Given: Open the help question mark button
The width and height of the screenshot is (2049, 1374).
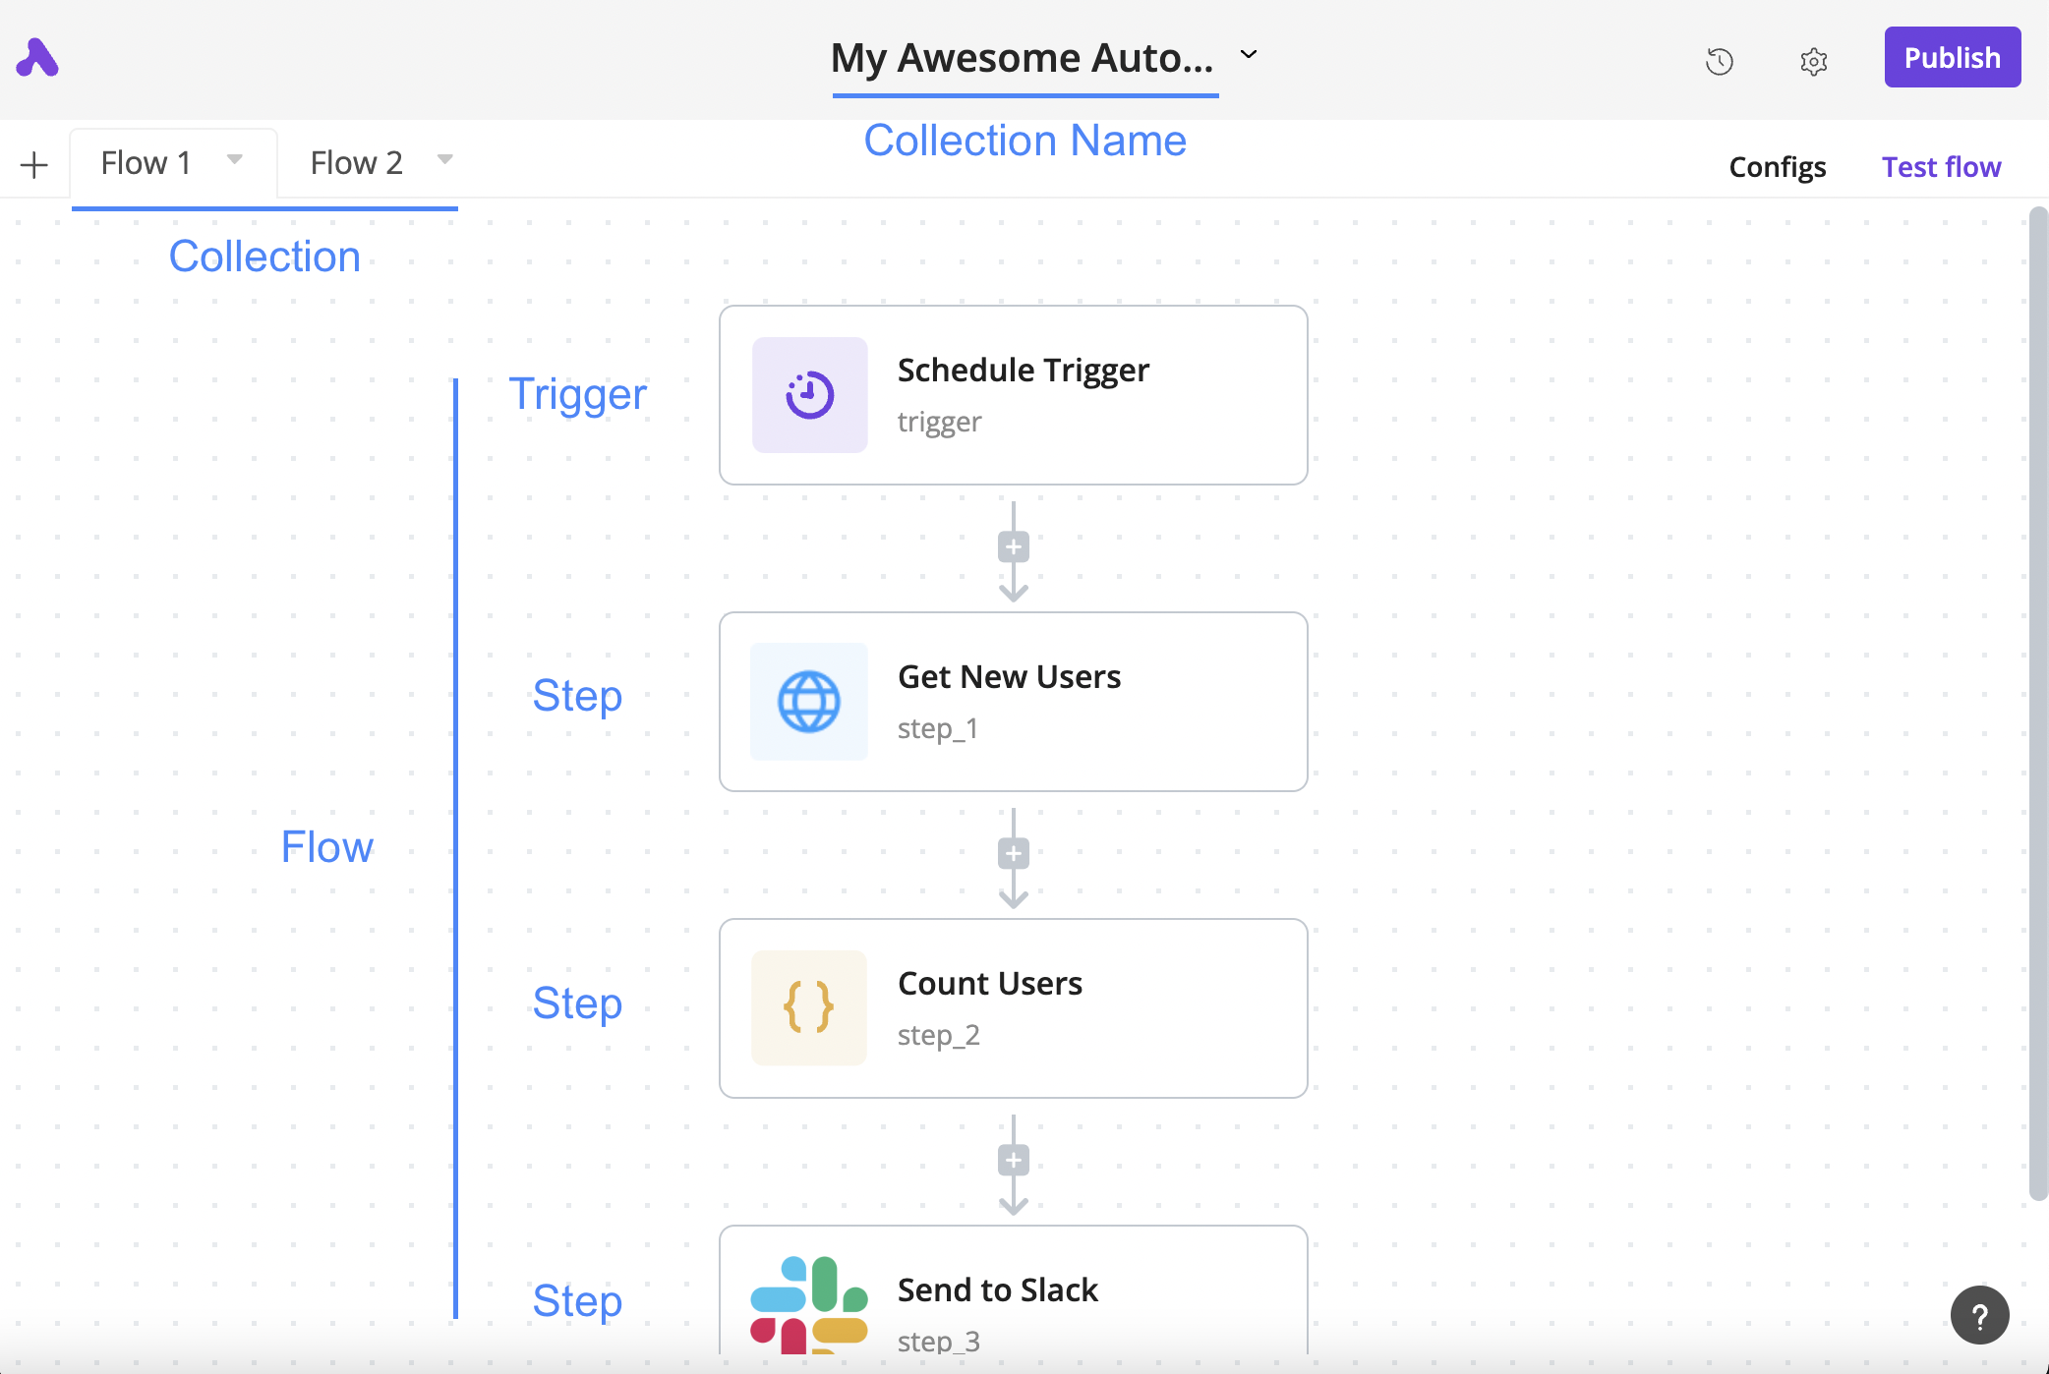Looking at the screenshot, I should pyautogui.click(x=1979, y=1315).
